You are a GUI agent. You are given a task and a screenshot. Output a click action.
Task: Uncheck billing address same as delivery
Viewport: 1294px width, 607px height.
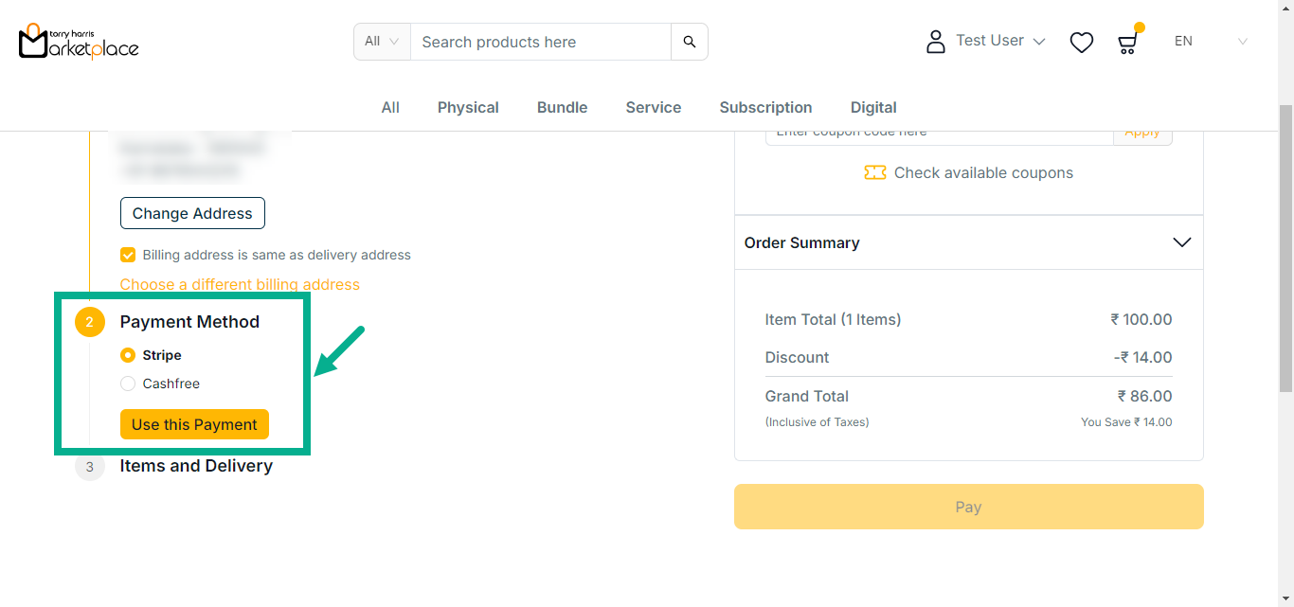click(128, 255)
